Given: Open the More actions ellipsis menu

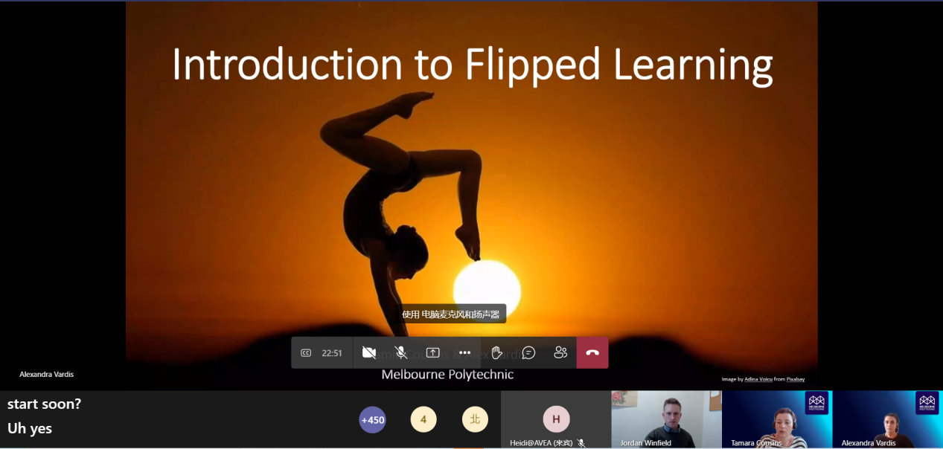Looking at the screenshot, I should [x=464, y=353].
